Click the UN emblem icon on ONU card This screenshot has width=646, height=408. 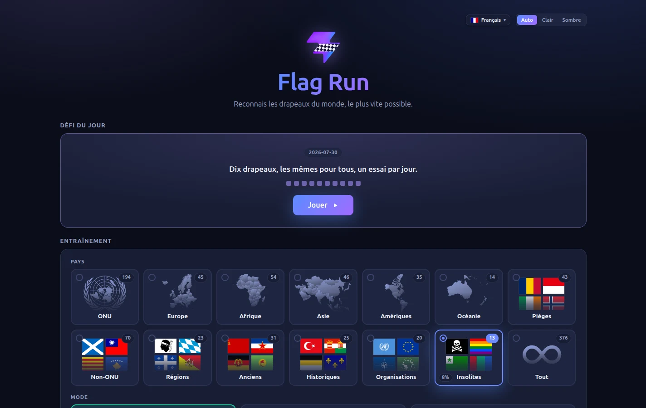[x=105, y=292]
